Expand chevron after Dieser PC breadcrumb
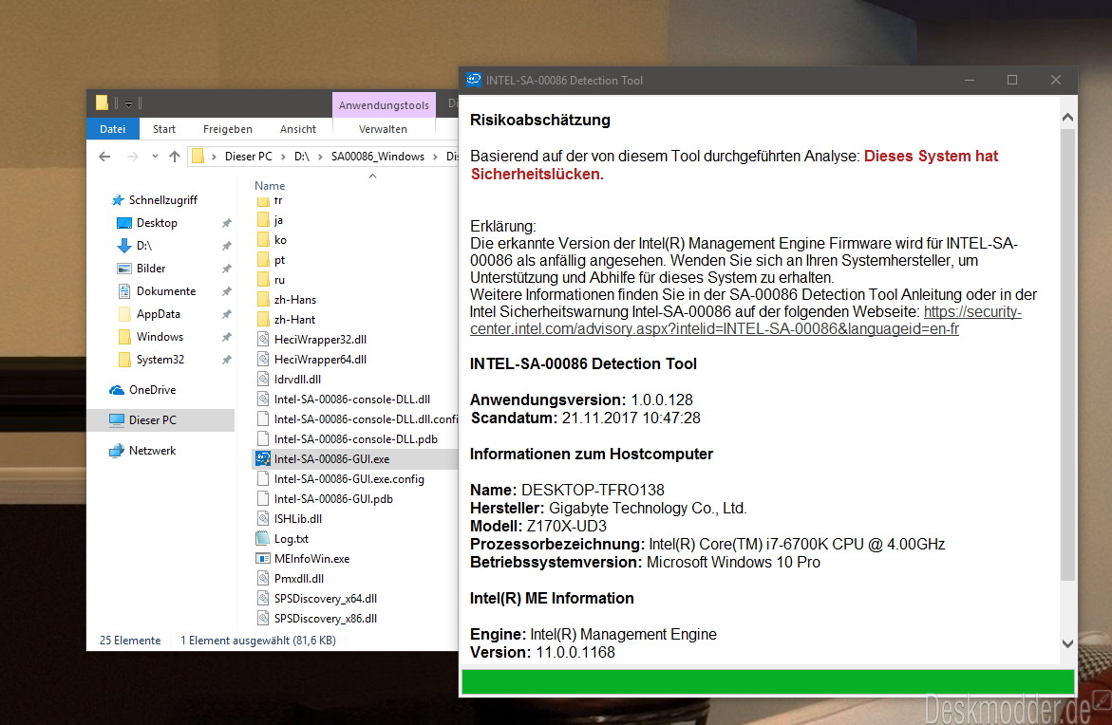The height and width of the screenshot is (725, 1112). tap(284, 156)
